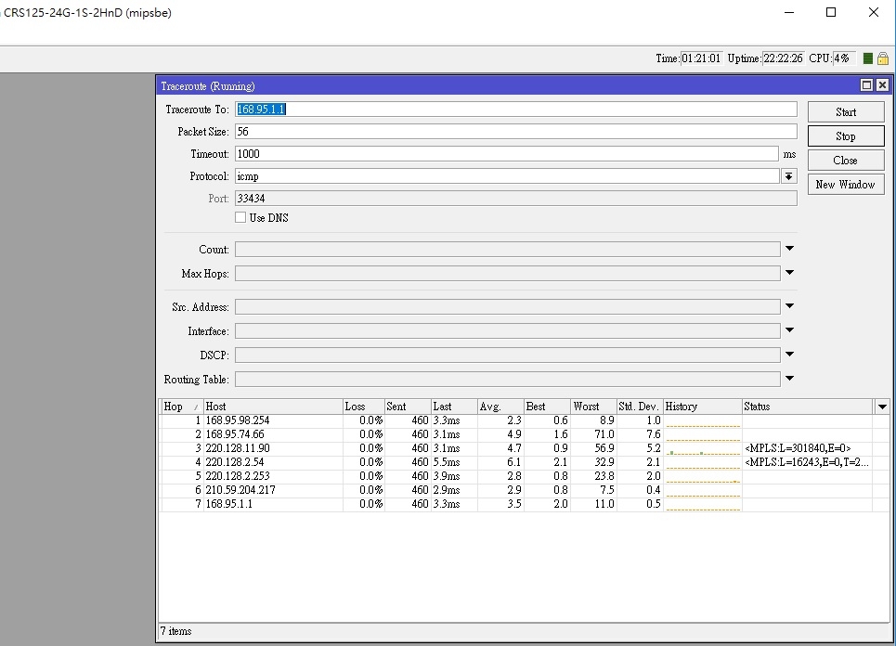This screenshot has width=896, height=646.
Task: Sort by the Last column header
Action: coord(454,407)
